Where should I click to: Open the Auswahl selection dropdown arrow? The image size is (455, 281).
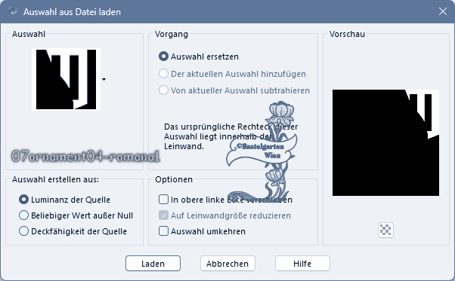104,79
